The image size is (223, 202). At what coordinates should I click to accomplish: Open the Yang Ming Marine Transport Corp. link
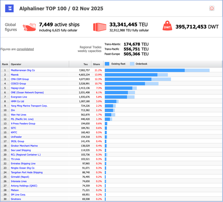(x=29, y=106)
